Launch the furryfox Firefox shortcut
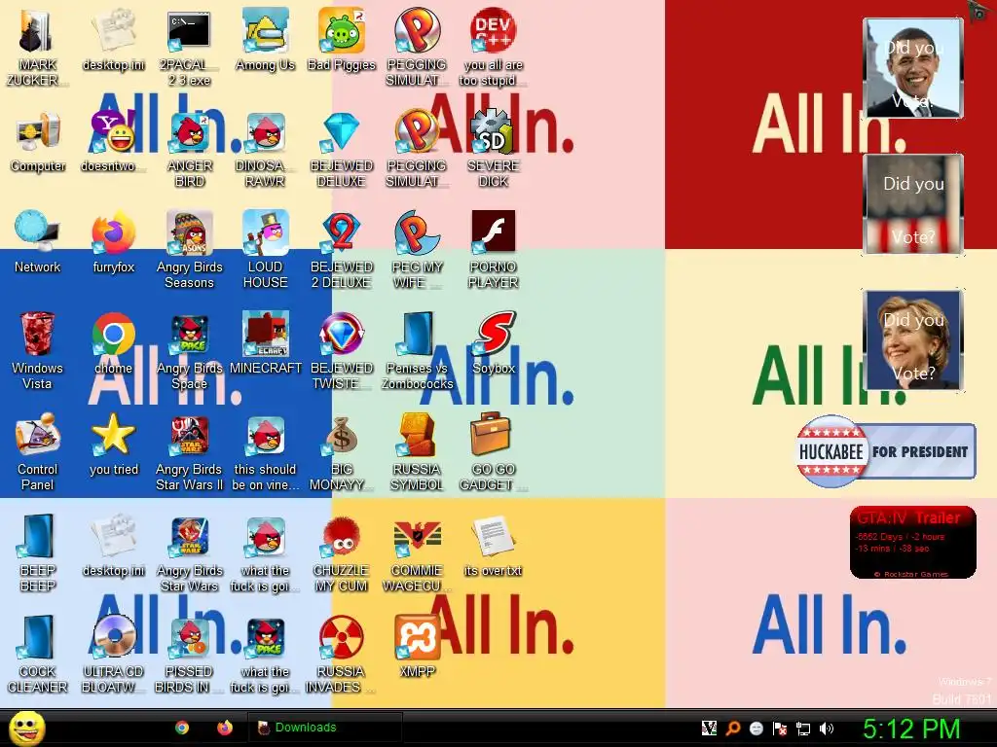Image resolution: width=997 pixels, height=747 pixels. (x=113, y=242)
